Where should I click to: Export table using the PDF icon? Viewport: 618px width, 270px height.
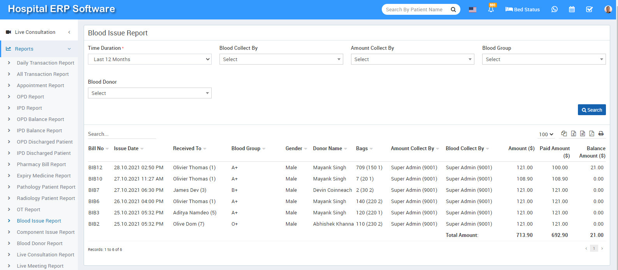coord(592,133)
